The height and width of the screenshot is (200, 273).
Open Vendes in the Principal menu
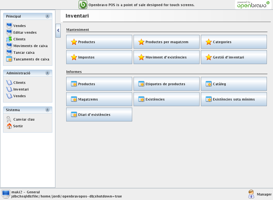(19, 26)
